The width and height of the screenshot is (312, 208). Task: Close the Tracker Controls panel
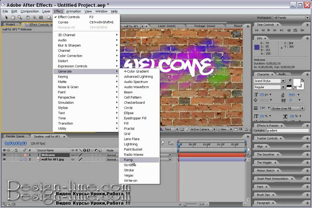tap(281, 138)
